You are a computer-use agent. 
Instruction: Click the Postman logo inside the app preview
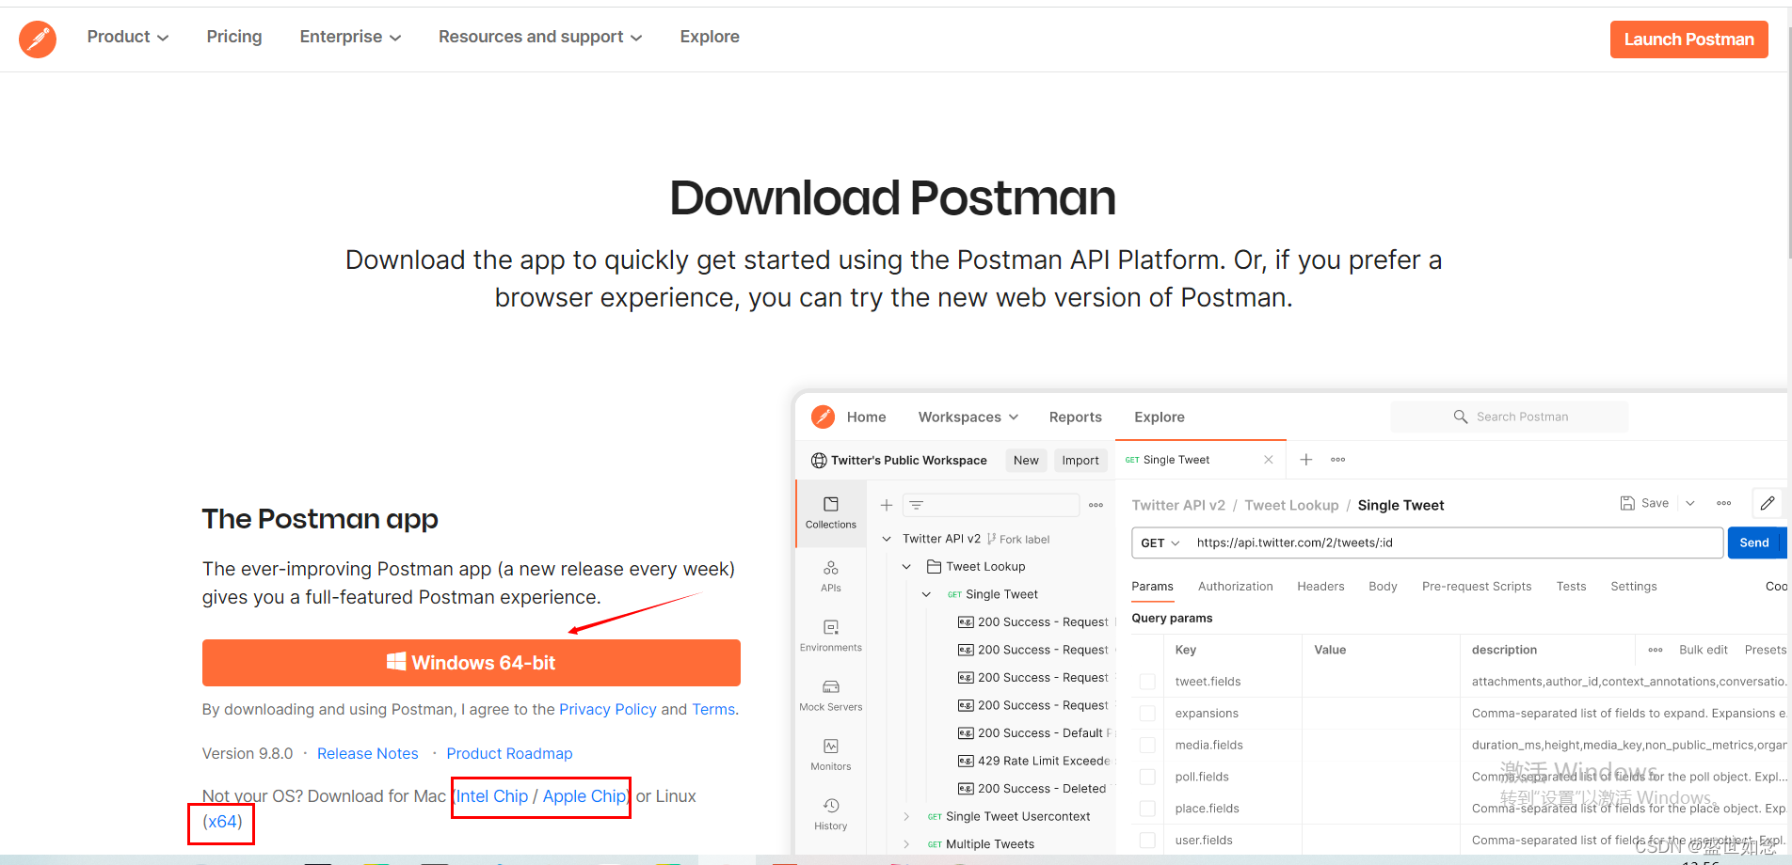pyautogui.click(x=823, y=417)
